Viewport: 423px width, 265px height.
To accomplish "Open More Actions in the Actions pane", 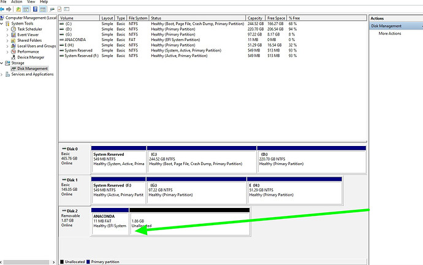I will (389, 34).
